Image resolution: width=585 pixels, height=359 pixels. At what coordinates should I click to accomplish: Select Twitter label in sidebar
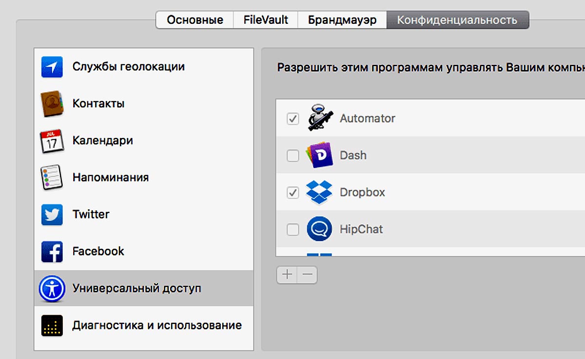pos(91,215)
